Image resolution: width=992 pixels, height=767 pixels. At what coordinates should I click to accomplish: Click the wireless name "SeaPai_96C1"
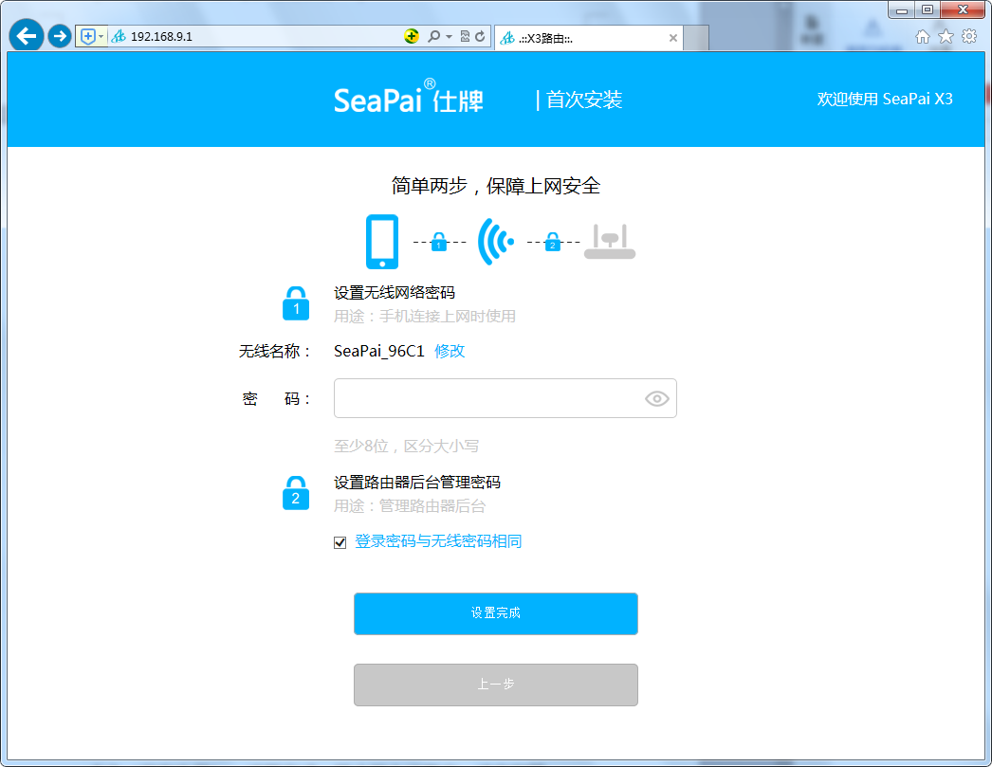(x=379, y=351)
